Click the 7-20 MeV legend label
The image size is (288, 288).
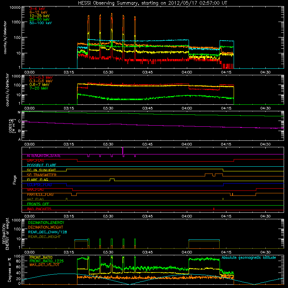pyautogui.click(x=39, y=88)
